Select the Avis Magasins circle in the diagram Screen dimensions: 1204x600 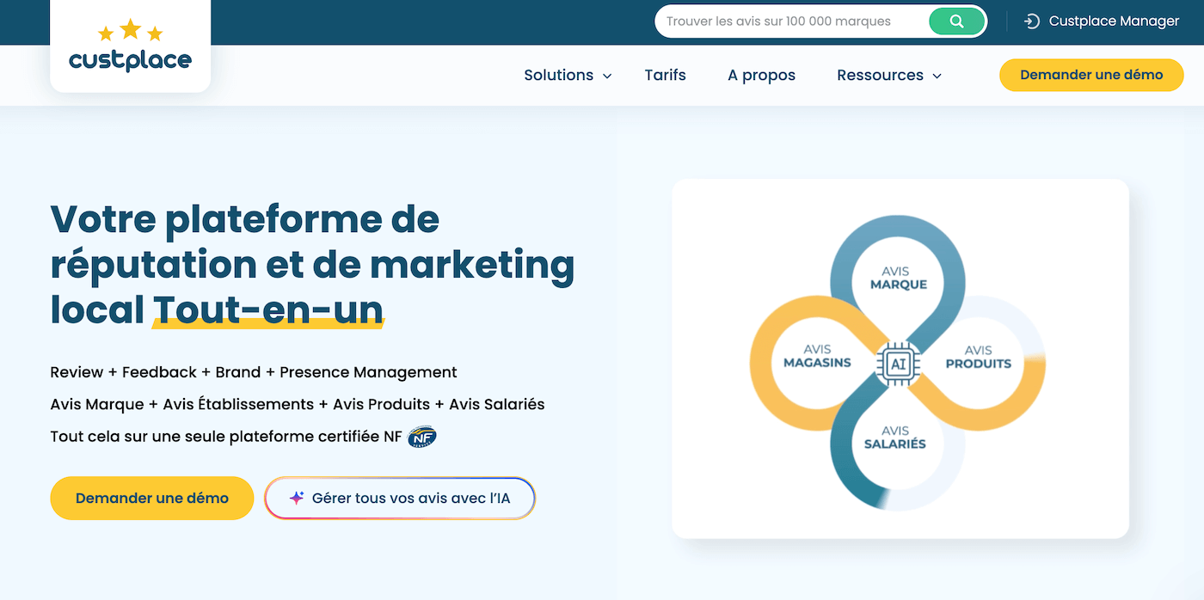[x=816, y=357]
